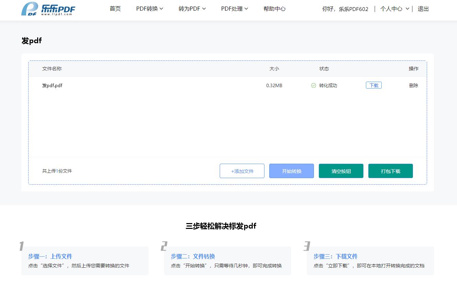The height and width of the screenshot is (290, 457).
Task: Click the 清空按钮 button
Action: pos(341,171)
